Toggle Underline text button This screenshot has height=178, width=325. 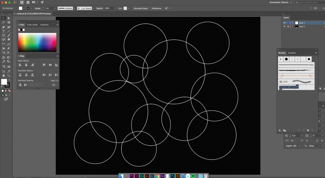coord(317,141)
